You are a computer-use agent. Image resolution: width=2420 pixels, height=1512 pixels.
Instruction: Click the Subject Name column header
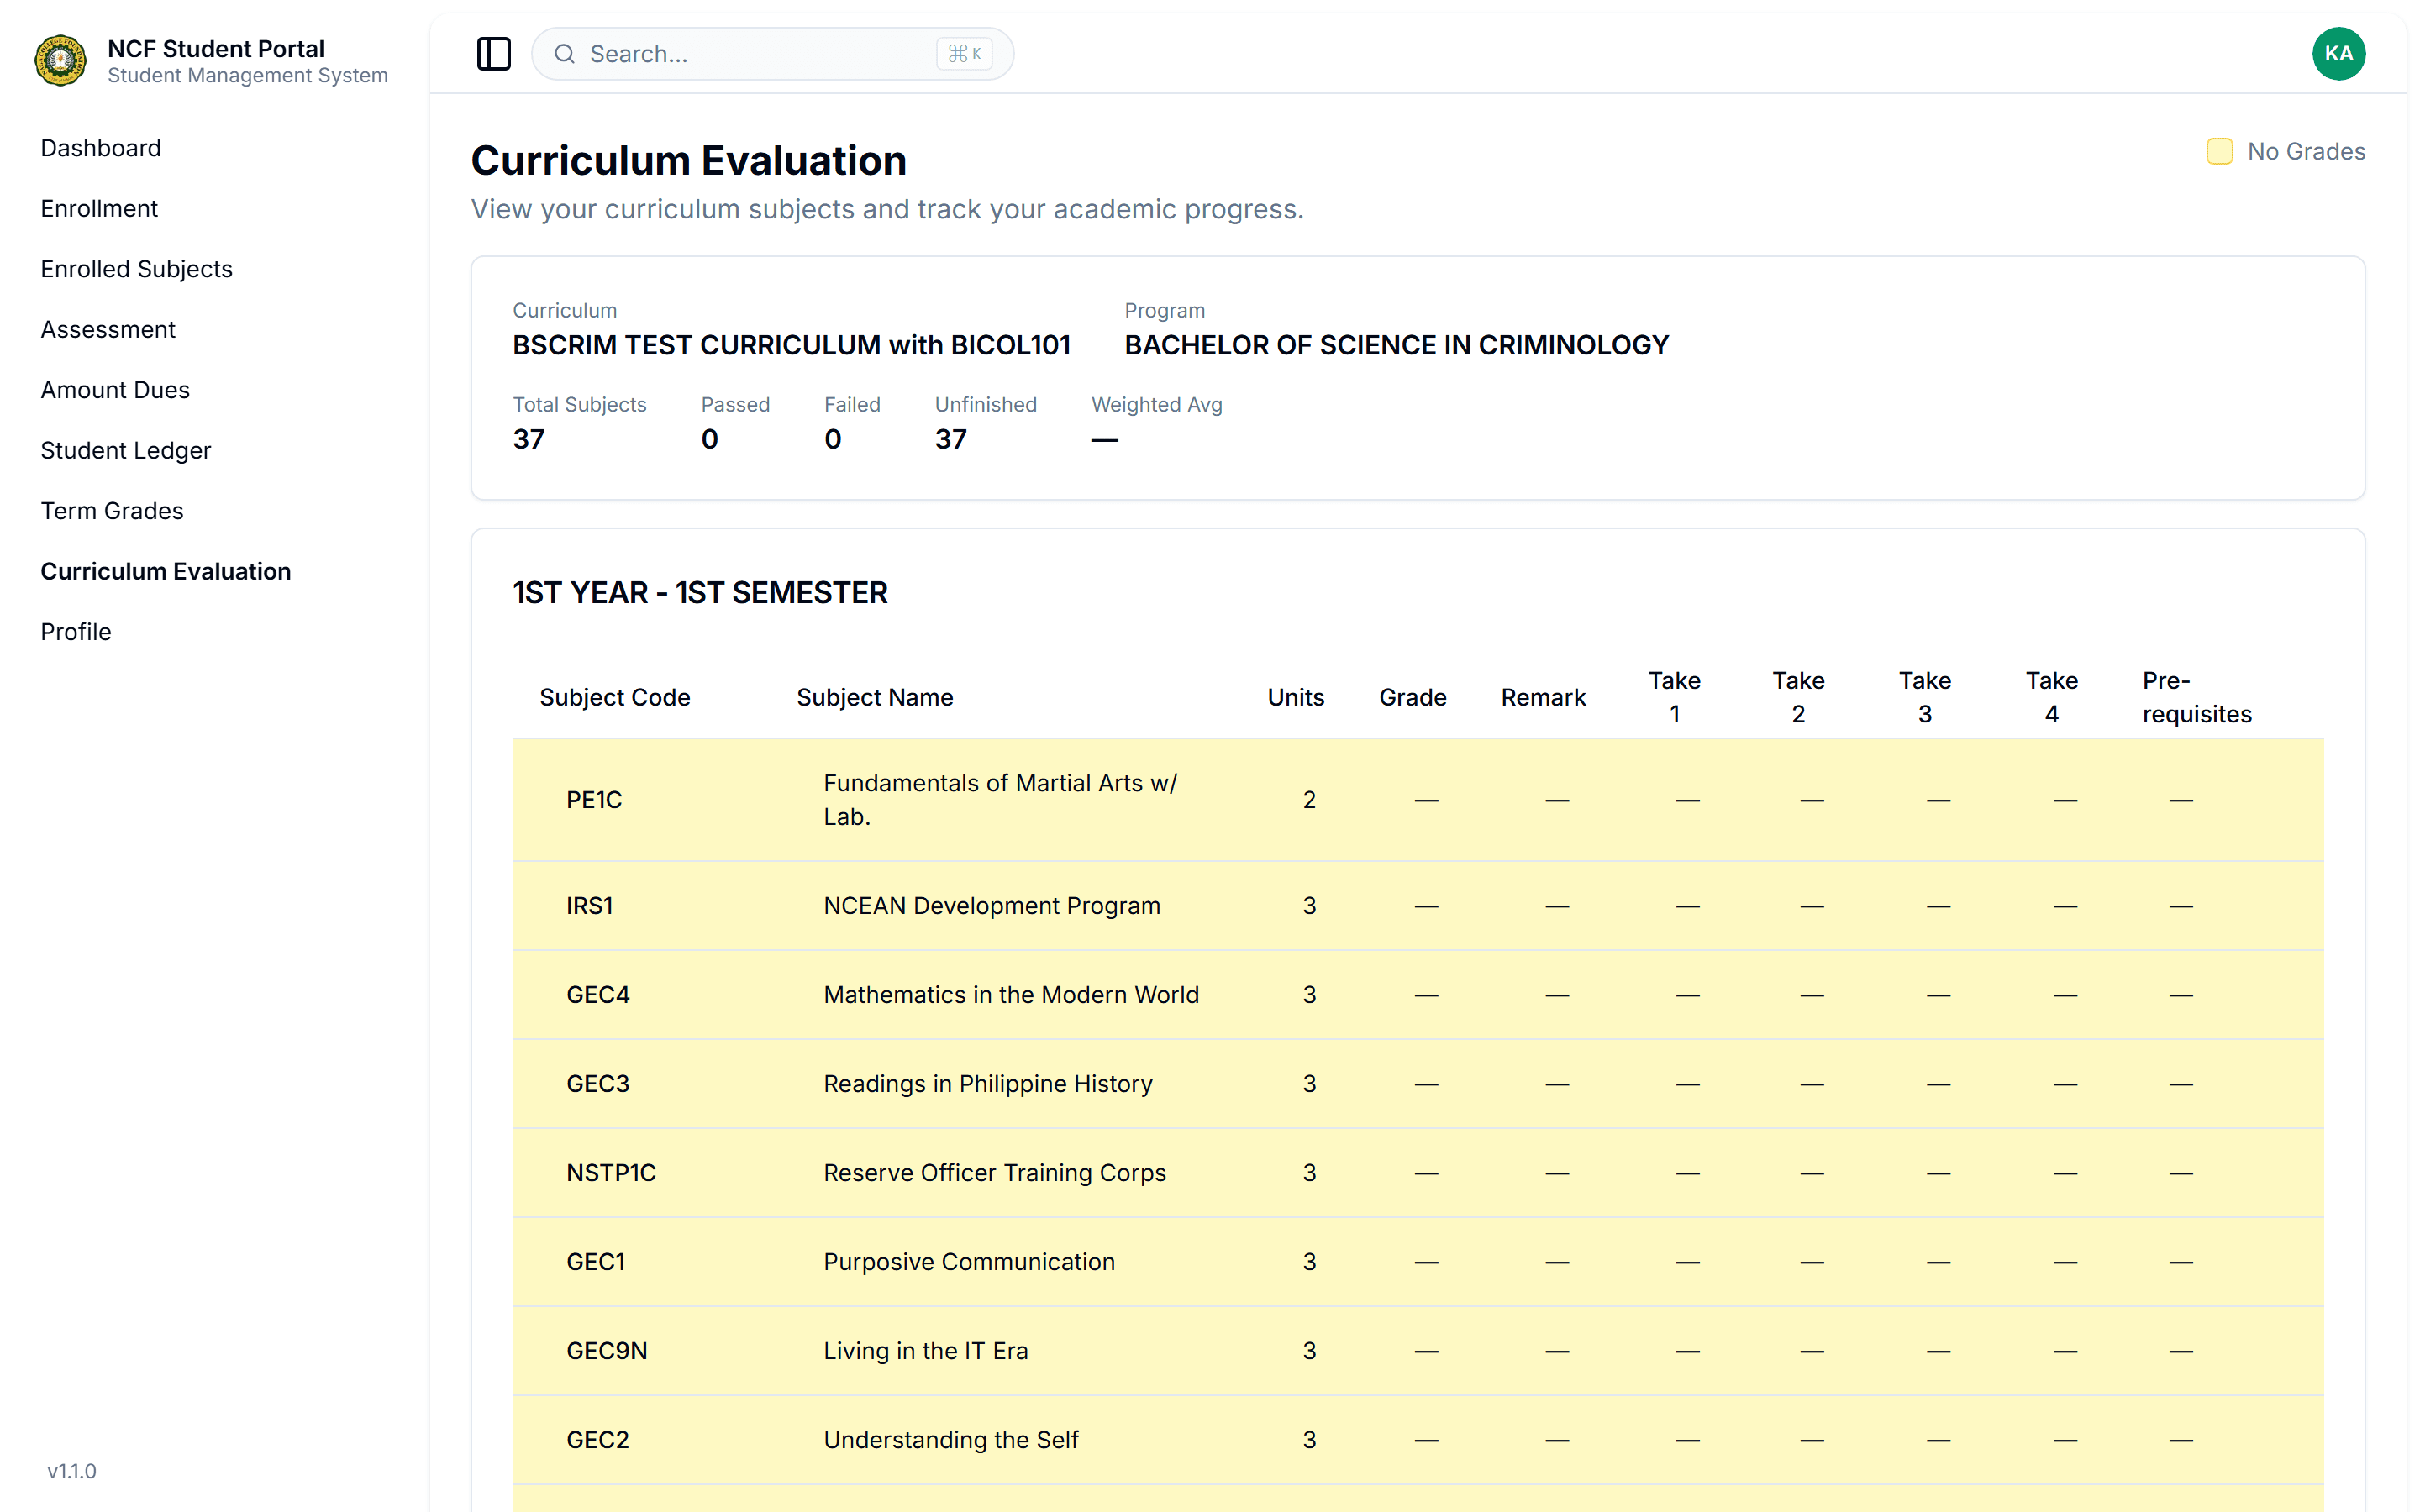point(875,697)
